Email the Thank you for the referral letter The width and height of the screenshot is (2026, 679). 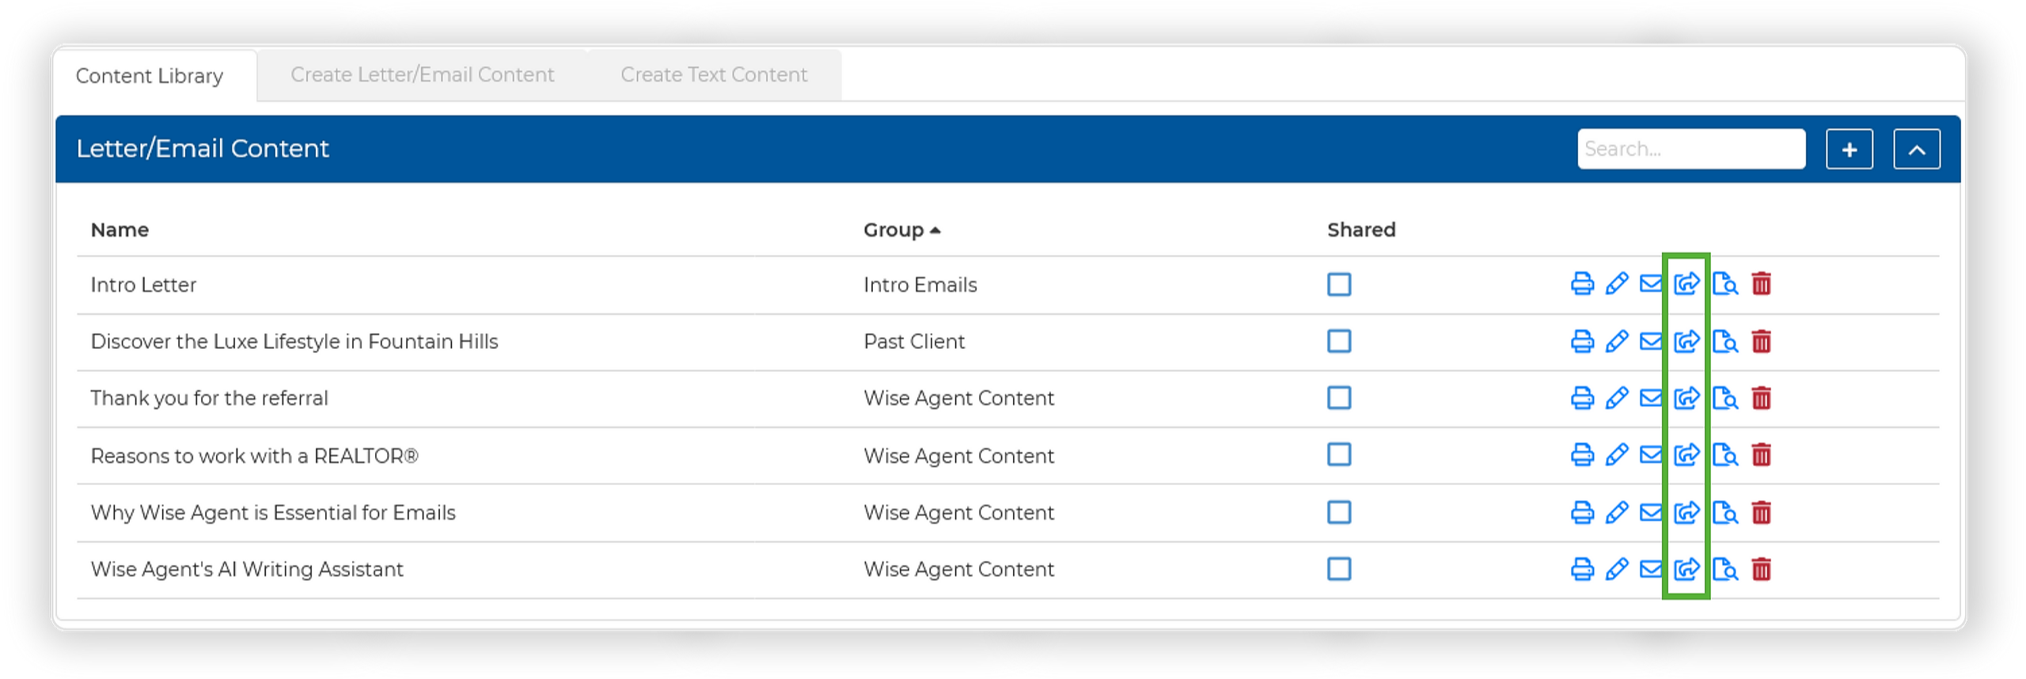point(1651,397)
